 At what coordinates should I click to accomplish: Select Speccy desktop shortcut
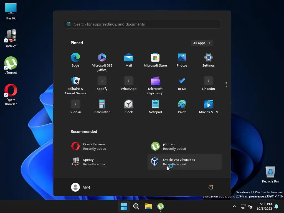11,38
